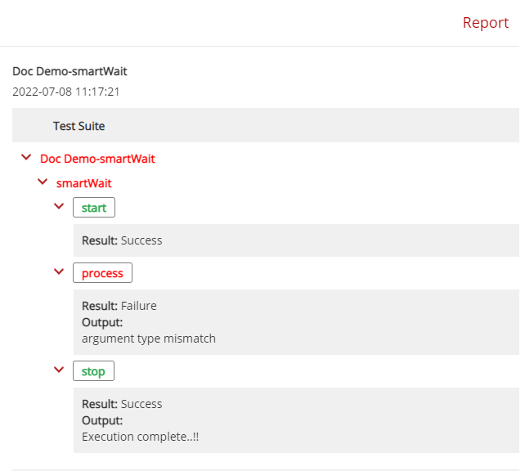Select the red Doc Demo-smartWait tree item
The width and height of the screenshot is (525, 471).
pyautogui.click(x=97, y=159)
